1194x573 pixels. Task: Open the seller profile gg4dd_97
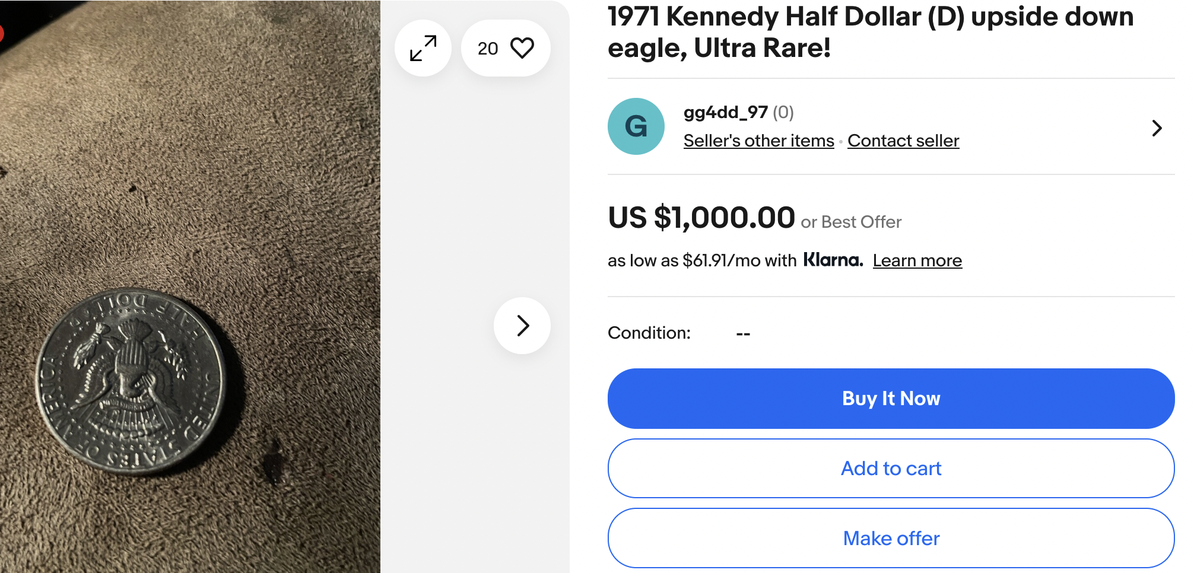coord(725,112)
